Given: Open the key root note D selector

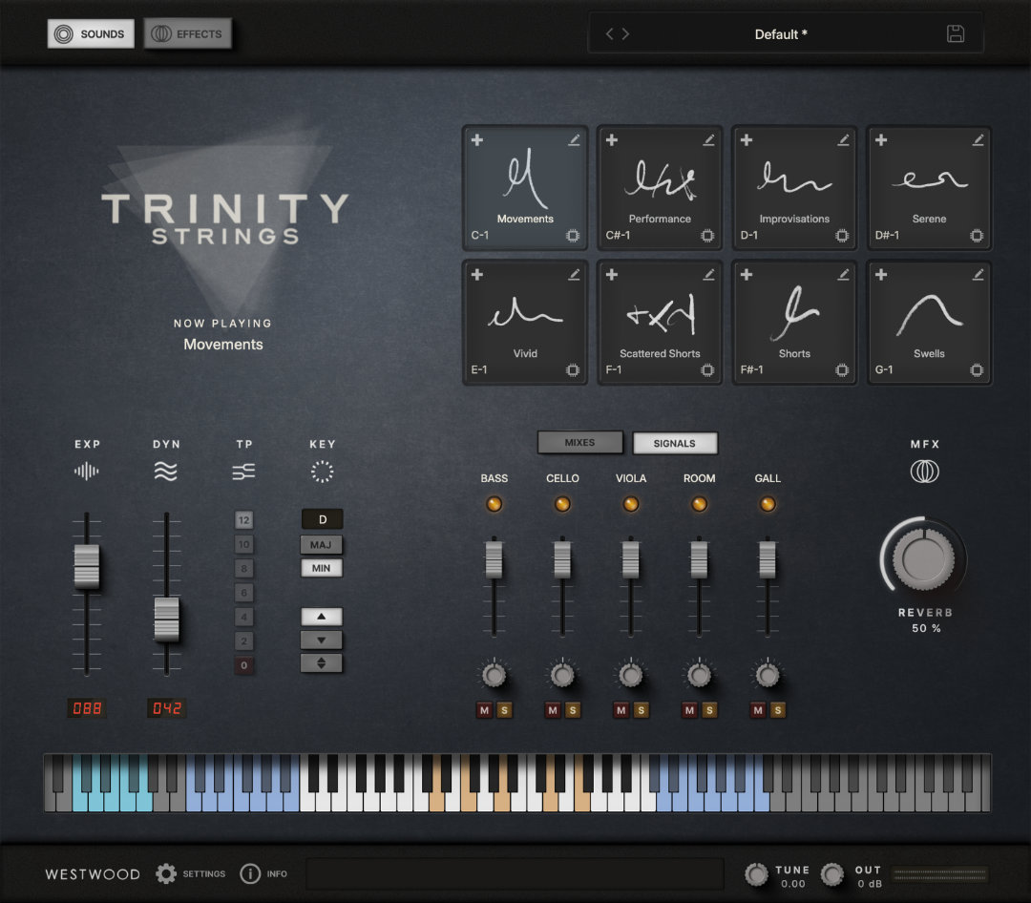Looking at the screenshot, I should click(x=323, y=519).
